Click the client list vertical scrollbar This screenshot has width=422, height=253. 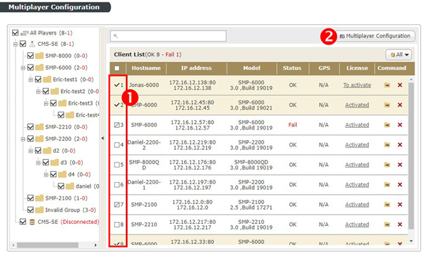tap(411, 156)
